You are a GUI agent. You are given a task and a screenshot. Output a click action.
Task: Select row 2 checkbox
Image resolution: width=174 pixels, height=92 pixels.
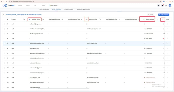(x=4, y=29)
